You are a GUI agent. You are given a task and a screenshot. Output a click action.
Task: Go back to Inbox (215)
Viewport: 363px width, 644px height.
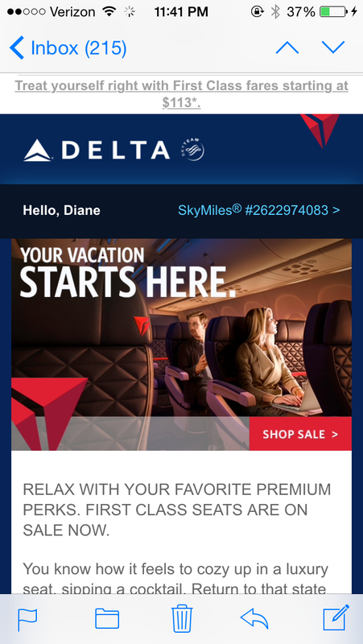point(68,48)
